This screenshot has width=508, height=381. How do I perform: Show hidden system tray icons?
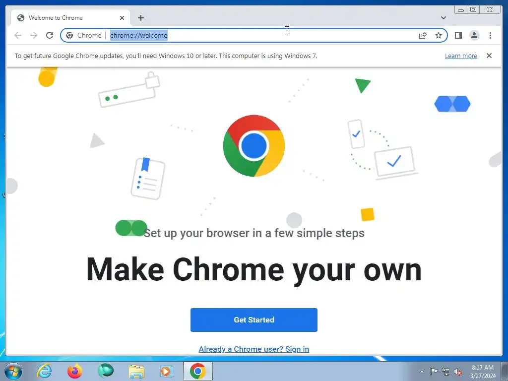(x=422, y=372)
